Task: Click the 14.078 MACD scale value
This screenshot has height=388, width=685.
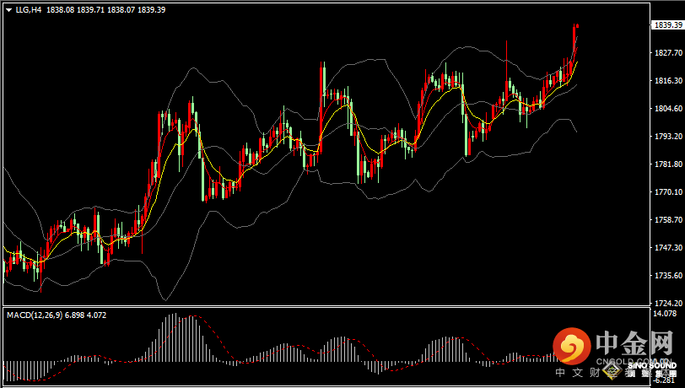Action: pyautogui.click(x=664, y=314)
